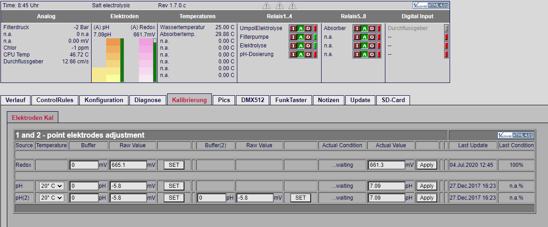Switch to the DMX512 tab
548x227 pixels.
click(253, 100)
